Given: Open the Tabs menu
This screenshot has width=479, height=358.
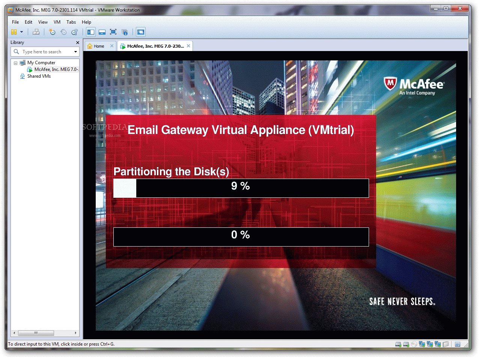Looking at the screenshot, I should 71,22.
